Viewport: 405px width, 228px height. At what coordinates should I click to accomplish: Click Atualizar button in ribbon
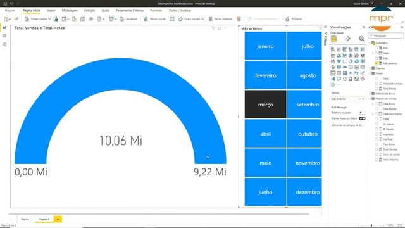point(128,19)
